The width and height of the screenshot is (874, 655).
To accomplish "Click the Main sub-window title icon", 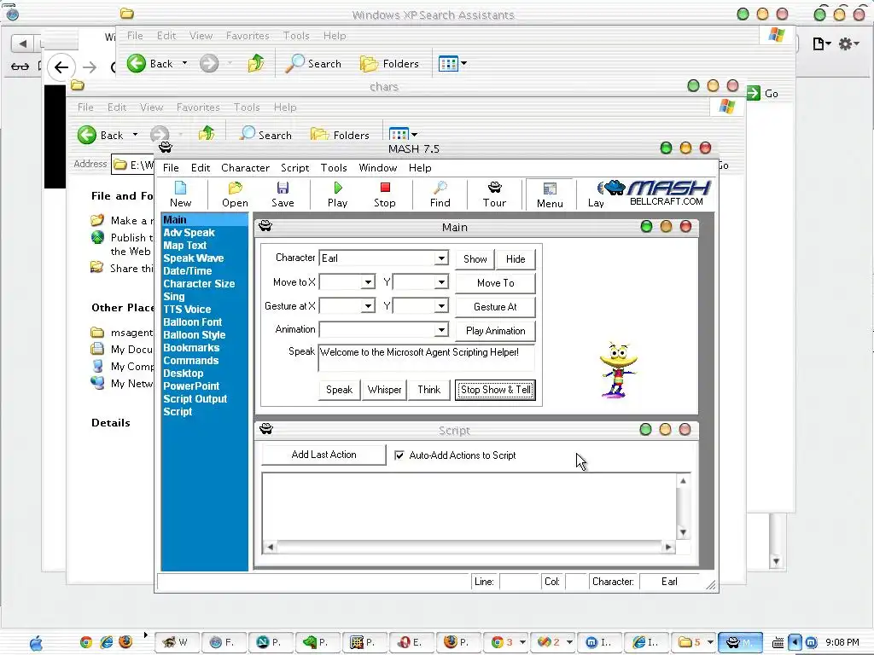I will [x=265, y=226].
